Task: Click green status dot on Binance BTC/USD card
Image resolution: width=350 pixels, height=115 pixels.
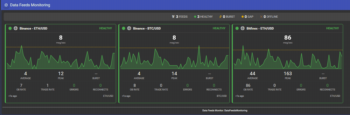Action: 123,28
